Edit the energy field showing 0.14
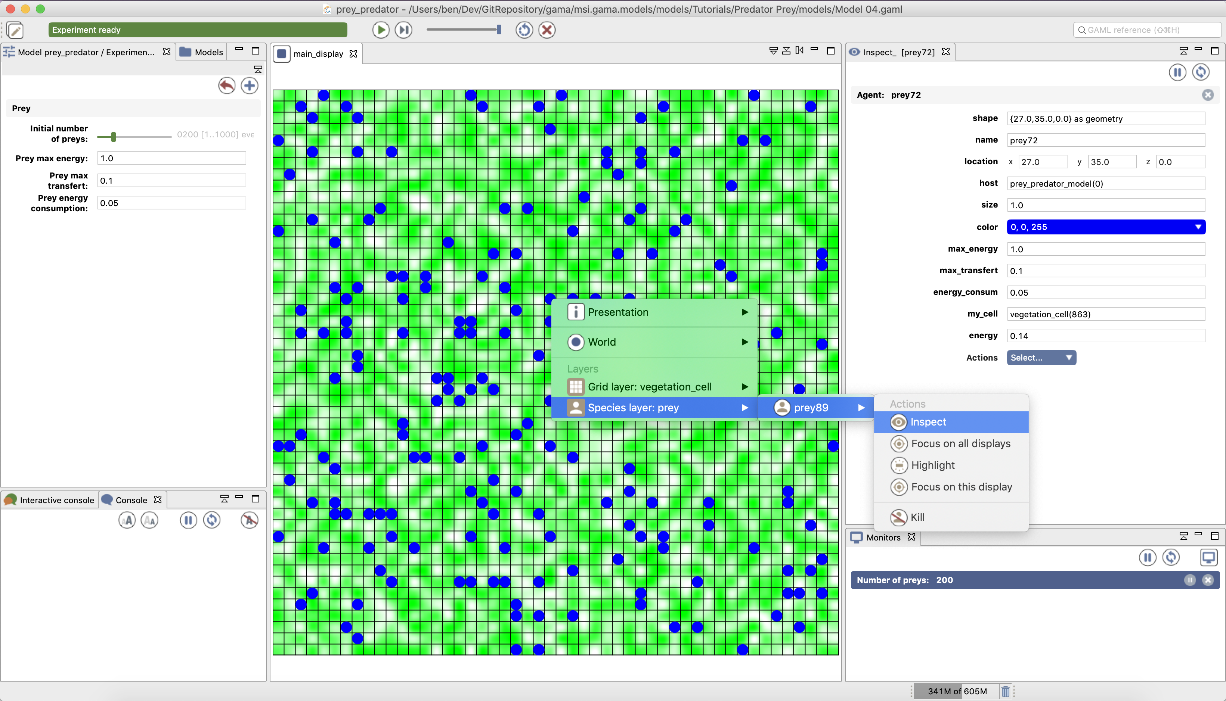 coord(1106,336)
